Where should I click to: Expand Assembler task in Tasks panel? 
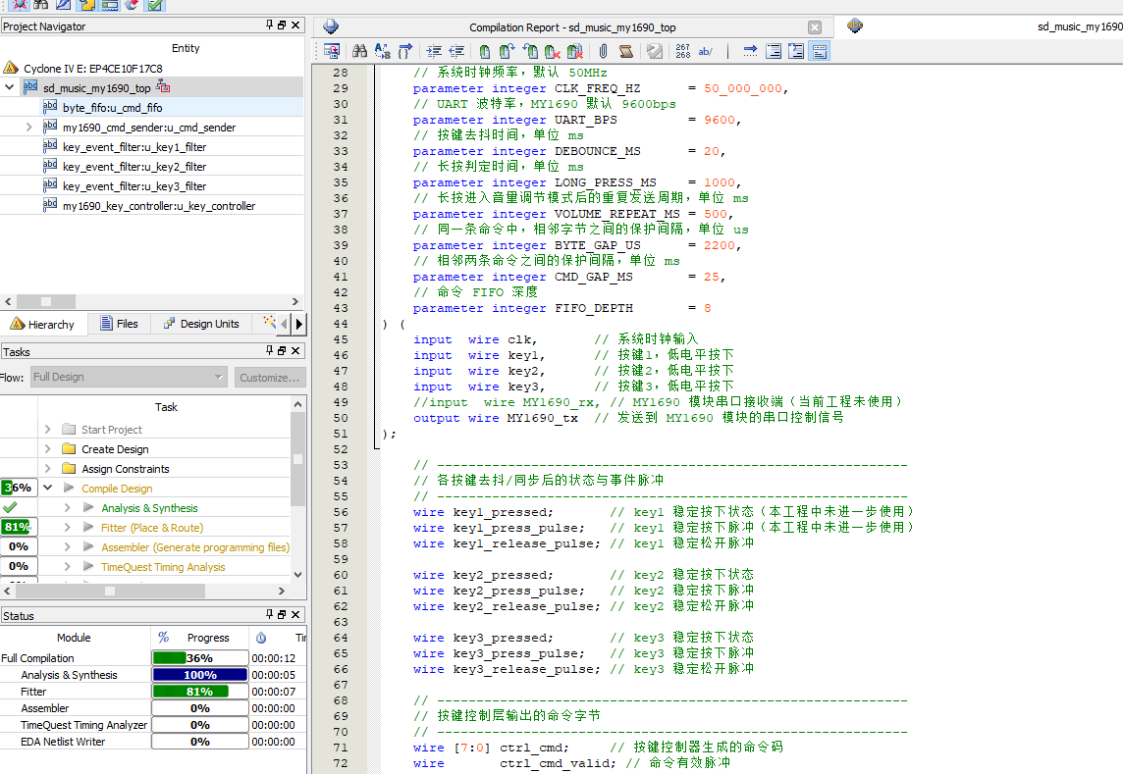68,547
